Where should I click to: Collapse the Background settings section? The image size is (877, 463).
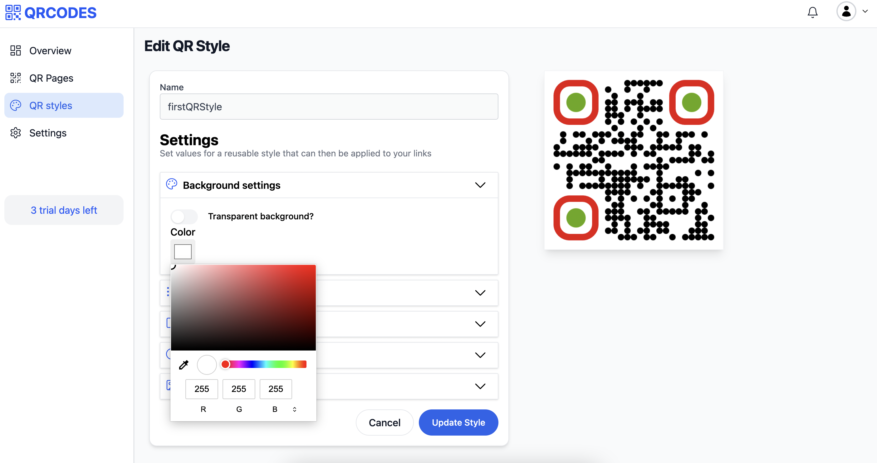click(x=480, y=185)
